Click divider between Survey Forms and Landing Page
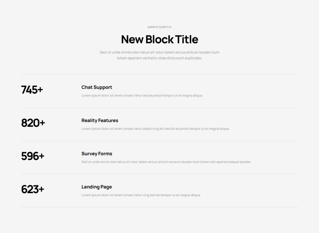 point(159,174)
